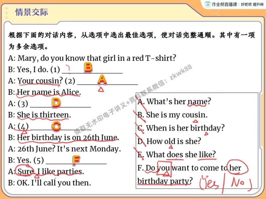
Task: Click option E 'What does she like?'
Action: [x=177, y=154]
